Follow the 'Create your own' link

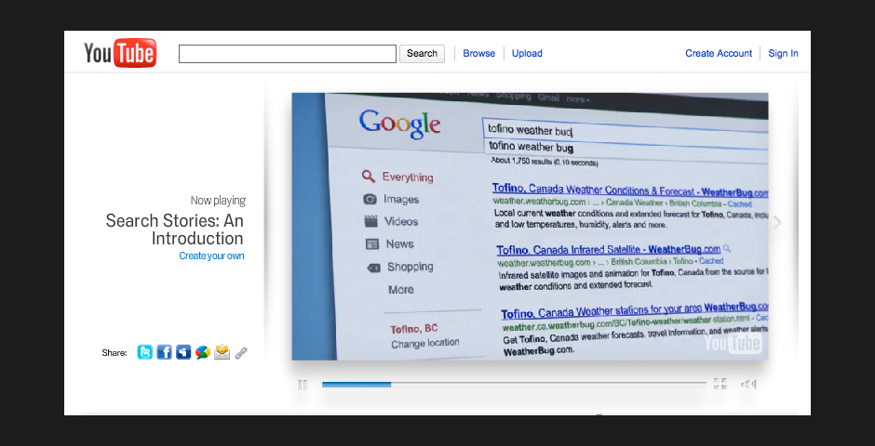coord(211,256)
